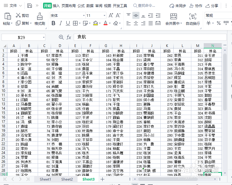Align text left
The width and height of the screenshot is (232, 185).
point(129,23)
